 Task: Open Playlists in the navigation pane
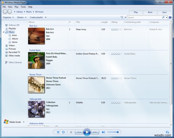click(11, 29)
